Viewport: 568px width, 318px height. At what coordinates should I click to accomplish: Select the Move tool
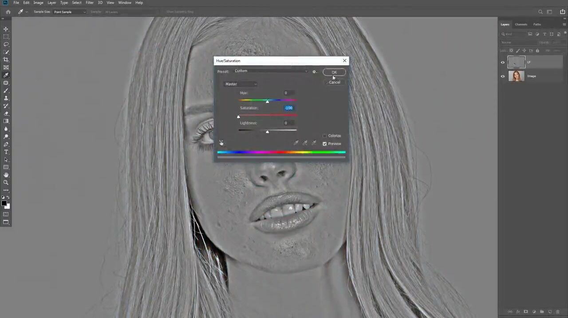coord(6,29)
